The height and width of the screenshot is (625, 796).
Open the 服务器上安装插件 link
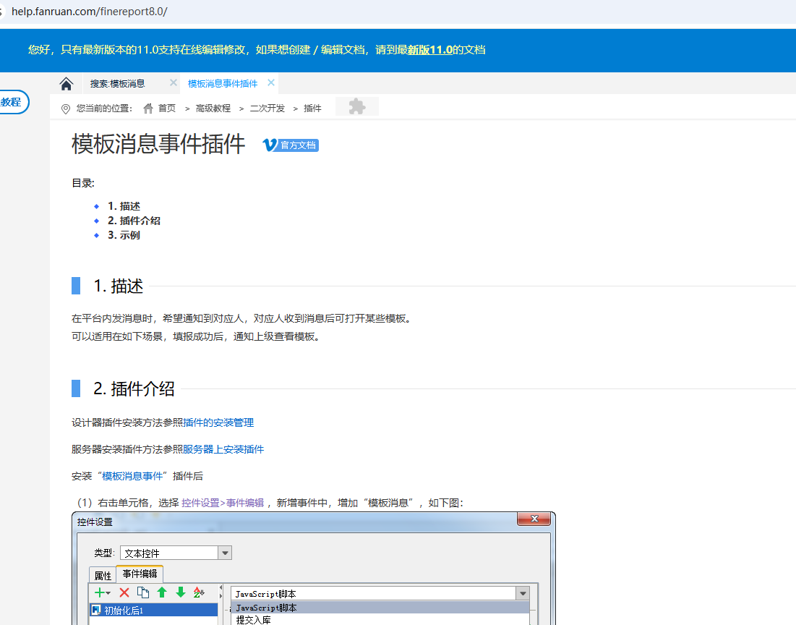click(x=223, y=449)
